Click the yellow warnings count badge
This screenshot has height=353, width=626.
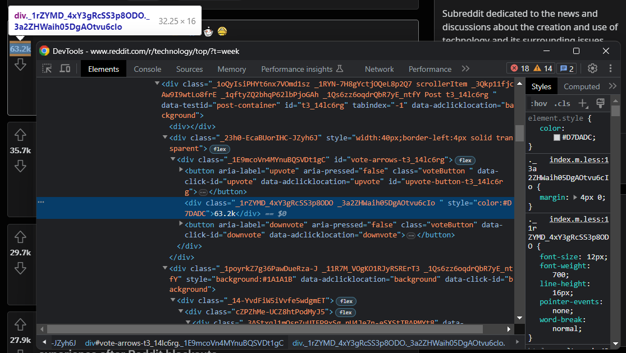[543, 68]
